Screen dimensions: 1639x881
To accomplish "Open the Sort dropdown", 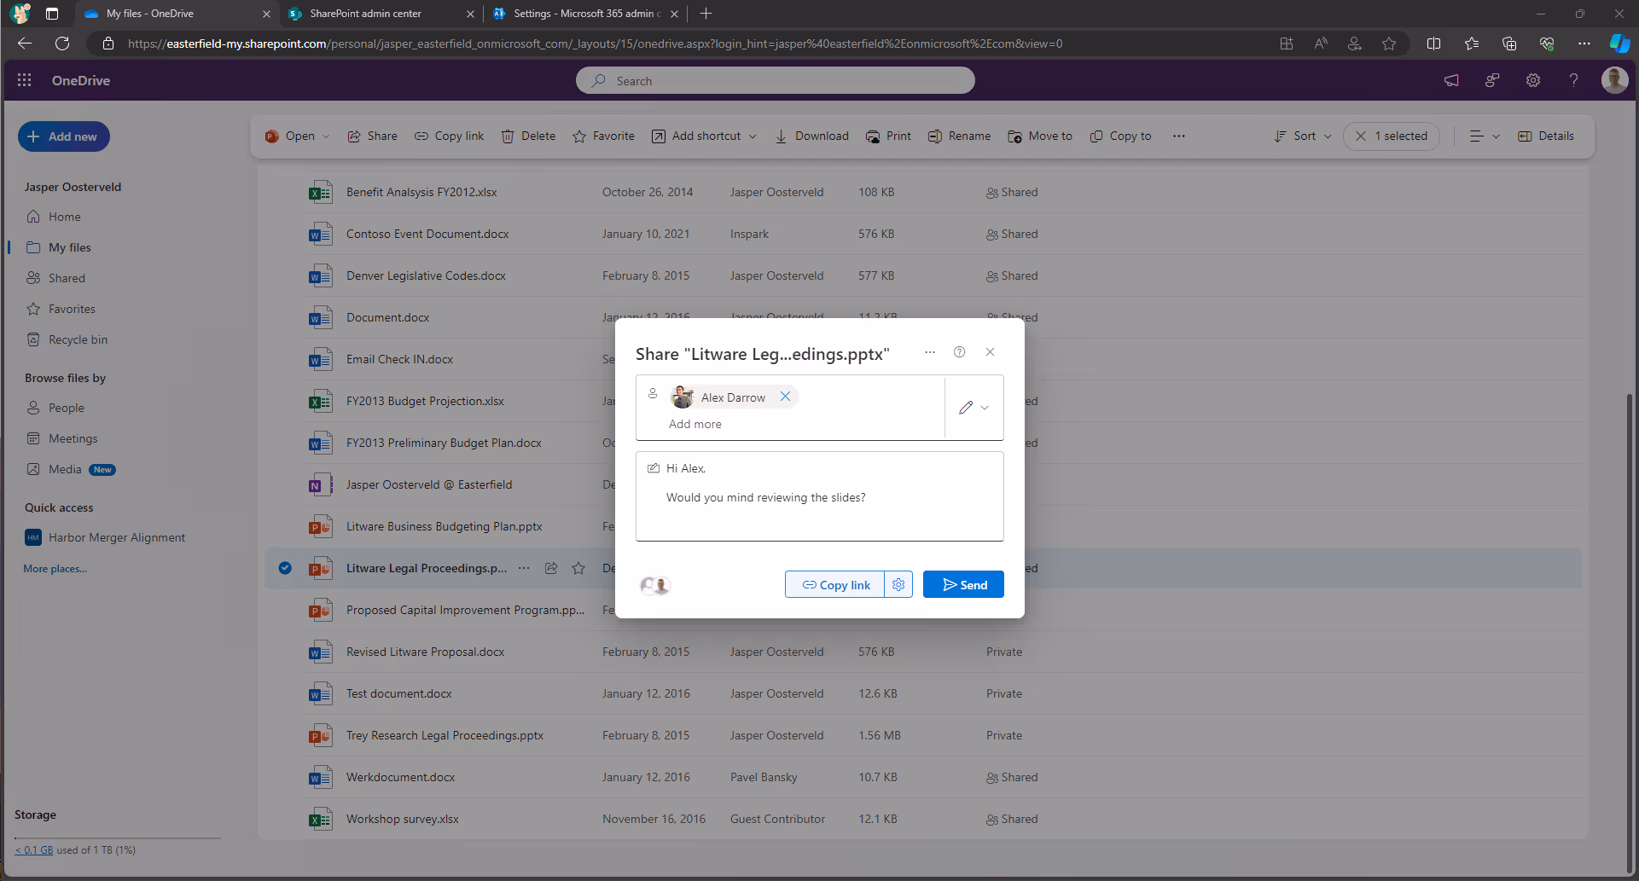I will 1303,136.
